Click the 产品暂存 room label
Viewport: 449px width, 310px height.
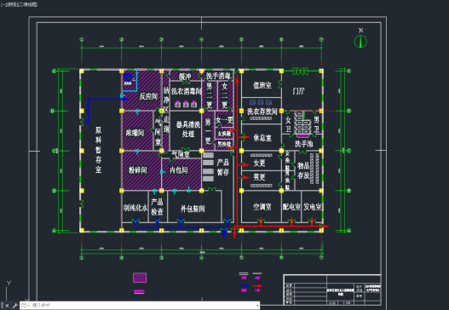tap(222, 167)
